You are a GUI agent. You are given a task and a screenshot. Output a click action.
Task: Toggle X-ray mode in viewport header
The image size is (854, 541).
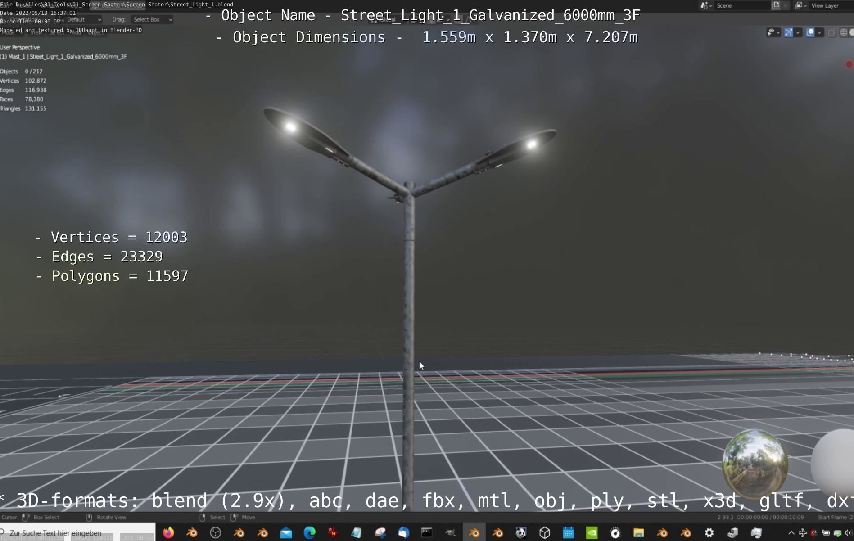[832, 32]
